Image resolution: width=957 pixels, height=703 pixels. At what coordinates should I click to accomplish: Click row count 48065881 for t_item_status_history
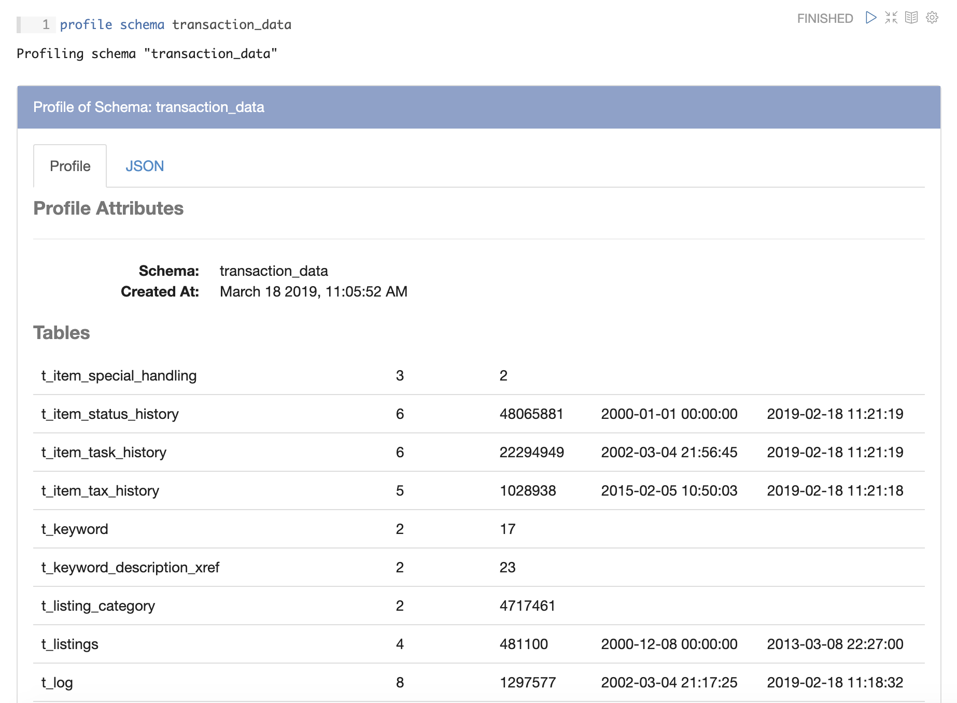531,414
